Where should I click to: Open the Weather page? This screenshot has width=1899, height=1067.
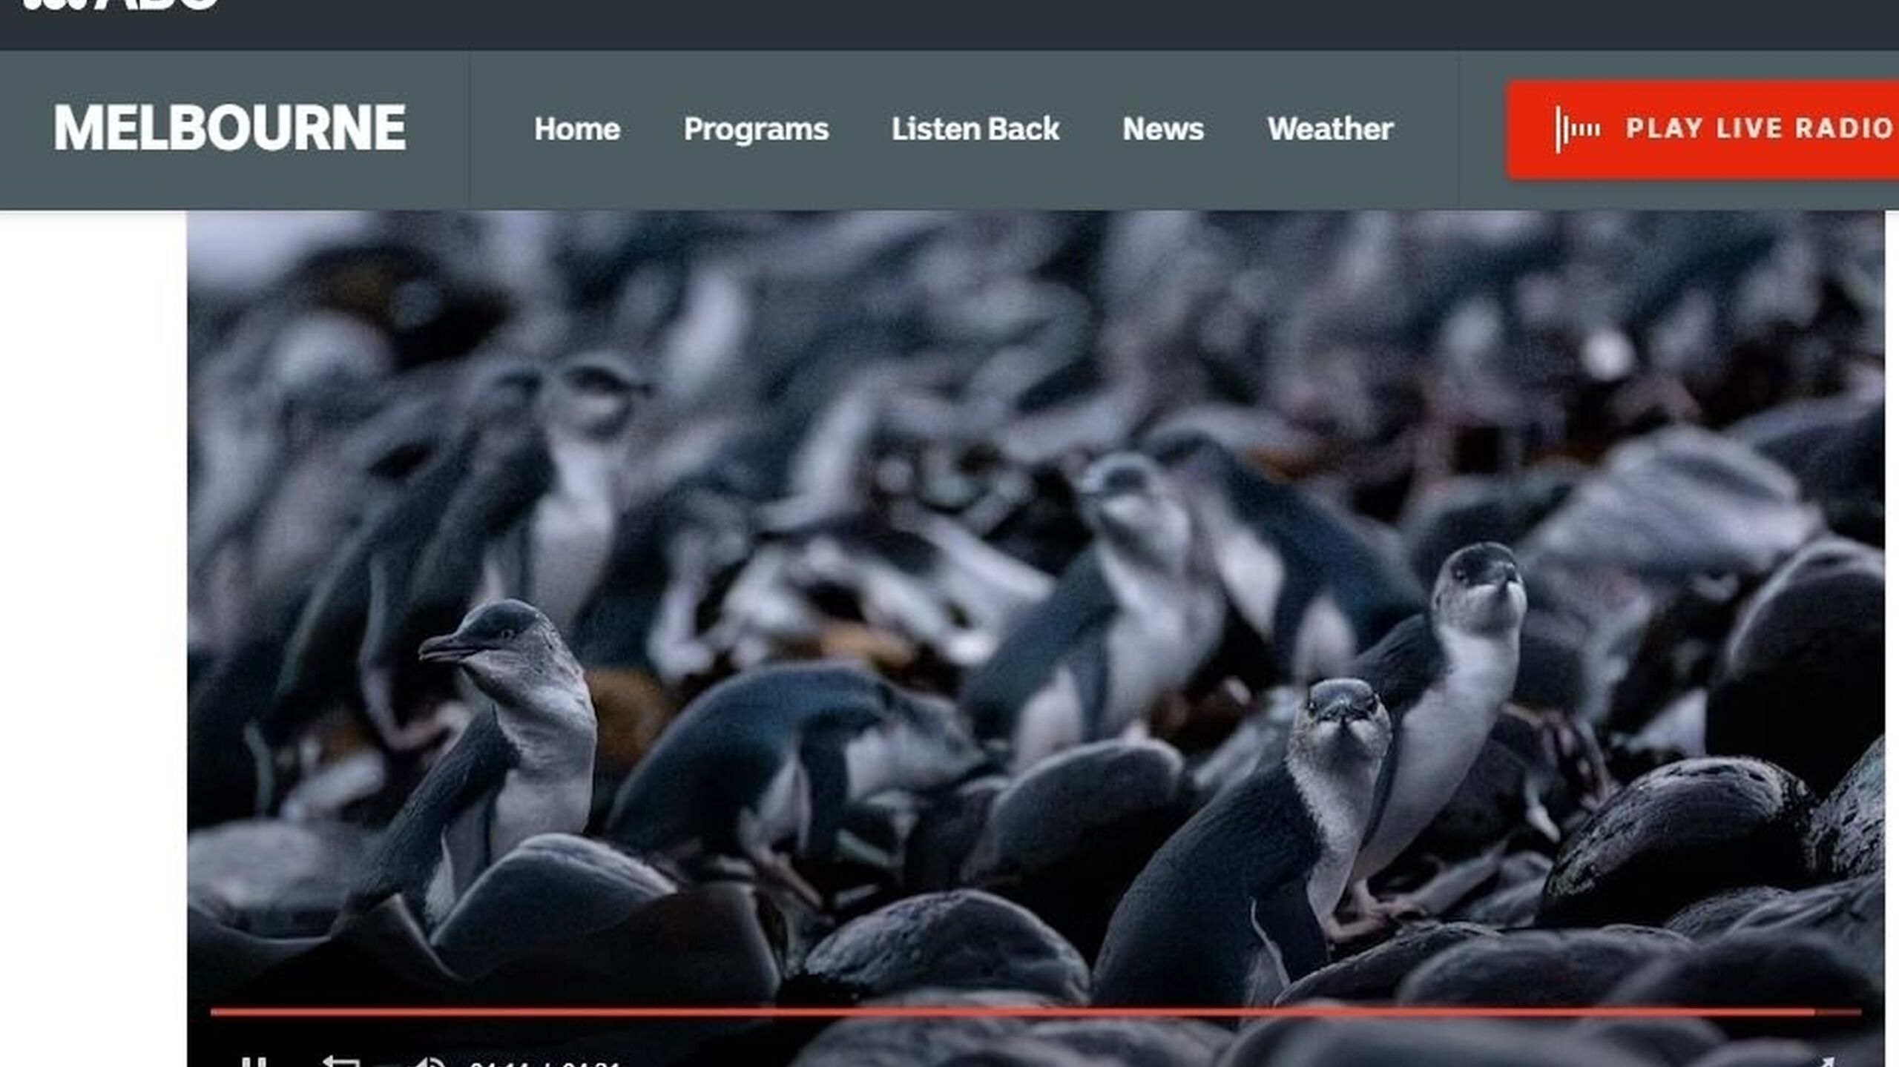[1329, 129]
